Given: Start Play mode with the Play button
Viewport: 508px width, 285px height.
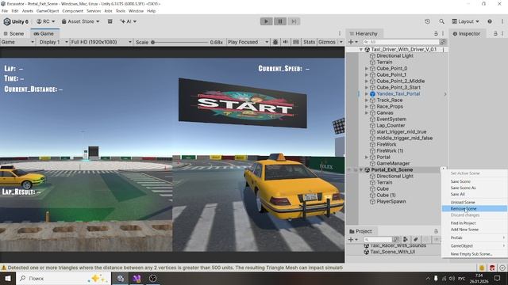Looking at the screenshot, I should (x=267, y=21).
